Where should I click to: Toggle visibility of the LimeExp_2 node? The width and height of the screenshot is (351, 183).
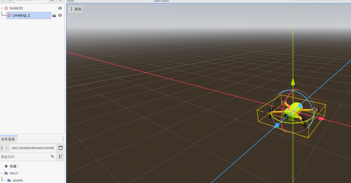pos(60,15)
